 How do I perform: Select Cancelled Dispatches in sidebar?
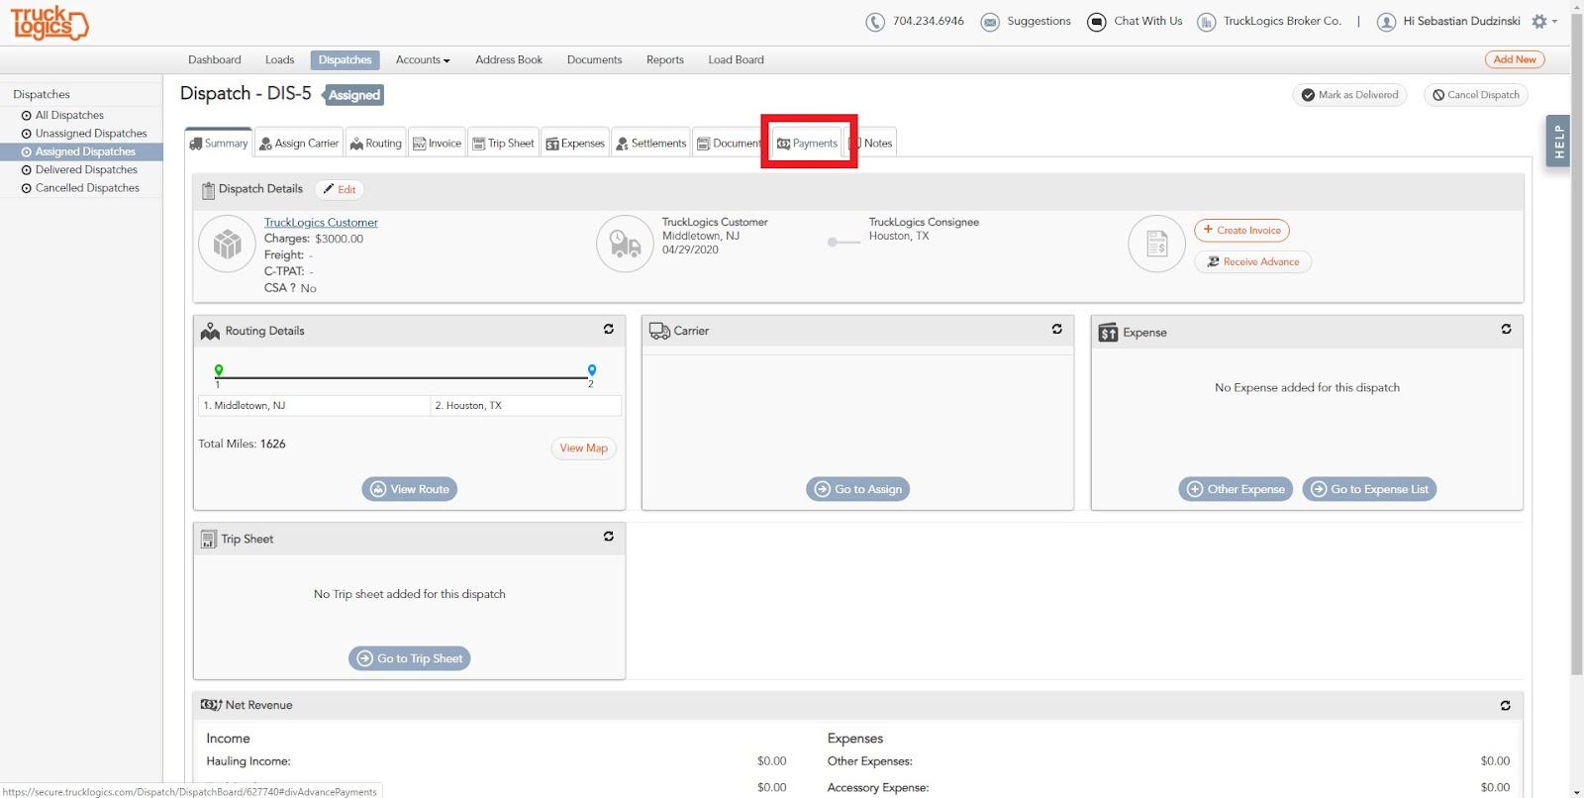coord(87,188)
